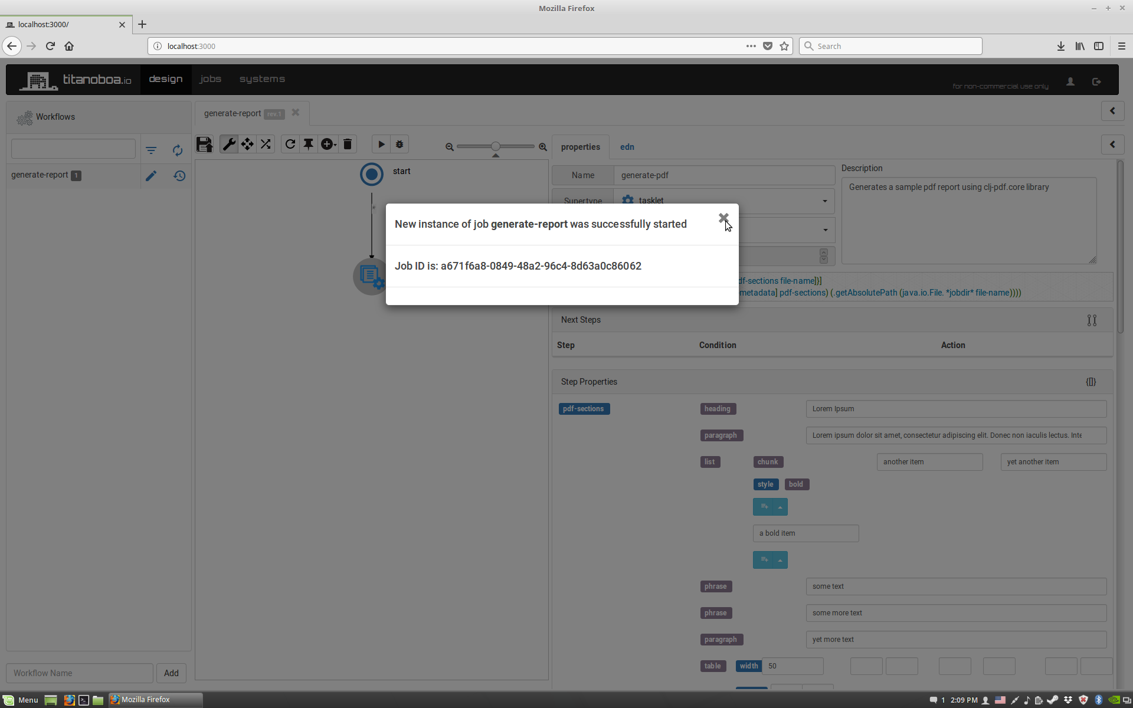Click the trash delete icon in toolbar
Image resolution: width=1133 pixels, height=708 pixels.
(348, 145)
